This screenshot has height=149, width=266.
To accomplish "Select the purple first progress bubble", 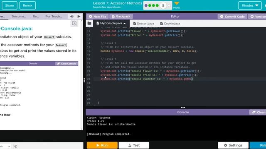I will 146,5.
